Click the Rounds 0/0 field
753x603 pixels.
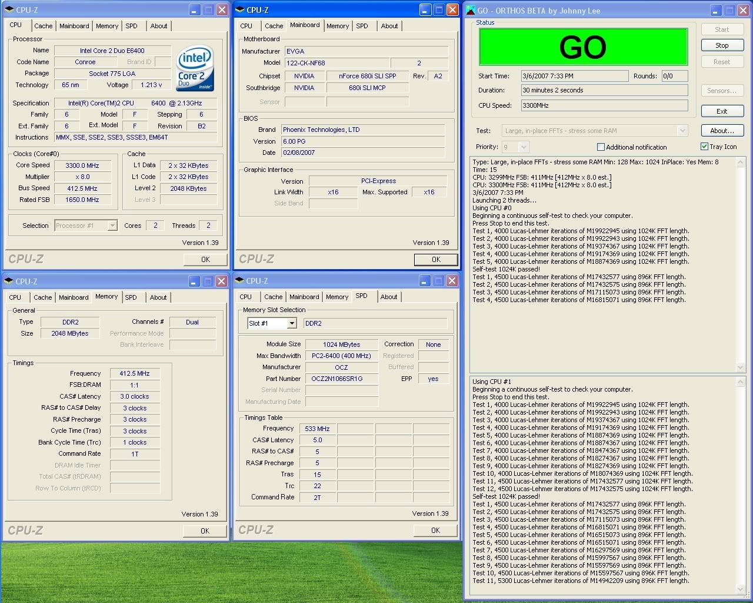tap(674, 76)
